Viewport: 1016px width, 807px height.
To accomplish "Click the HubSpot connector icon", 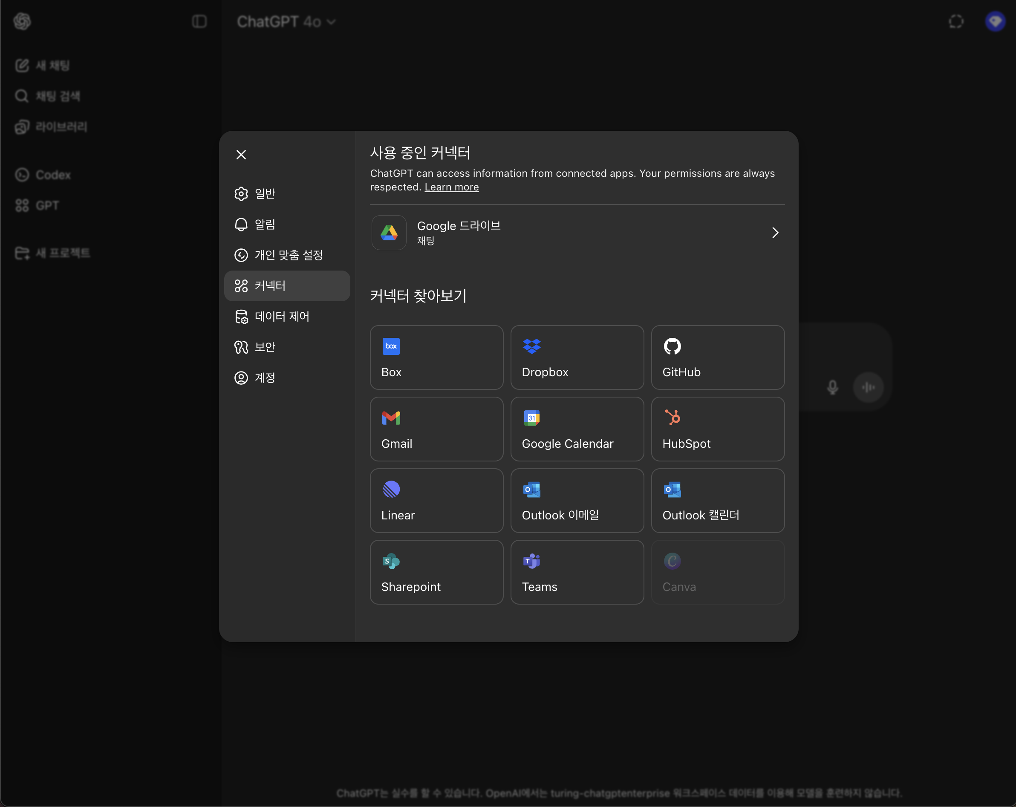I will click(672, 418).
